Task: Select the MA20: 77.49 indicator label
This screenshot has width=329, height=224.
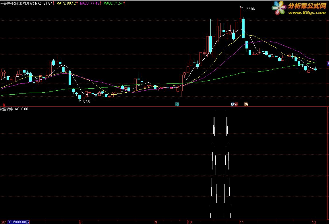Action: coord(90,3)
